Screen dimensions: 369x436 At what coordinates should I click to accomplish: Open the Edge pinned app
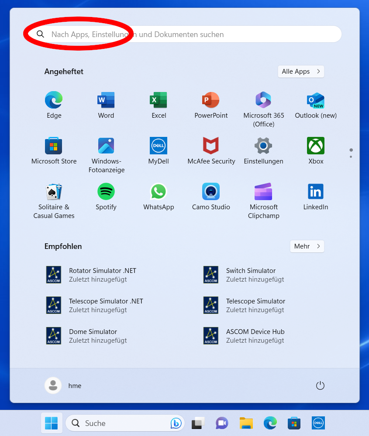pos(54,105)
